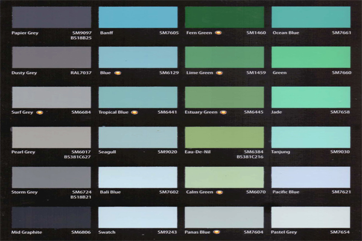The width and height of the screenshot is (362, 241).
Task: Click the orange icon beside Fern Green
Action: [x=218, y=33]
